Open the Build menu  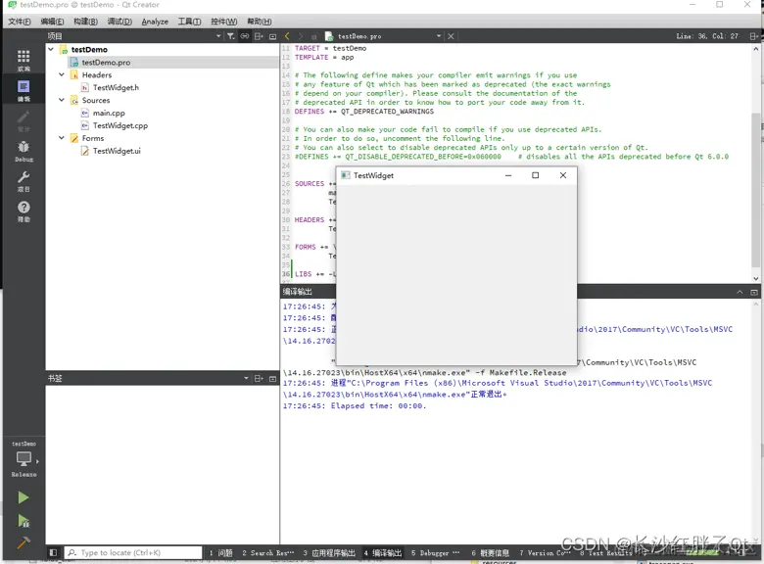[85, 22]
